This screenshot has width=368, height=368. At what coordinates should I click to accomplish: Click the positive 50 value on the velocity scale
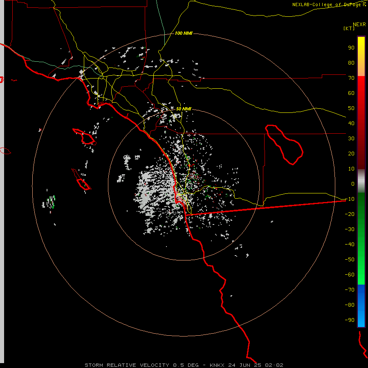coord(351,108)
